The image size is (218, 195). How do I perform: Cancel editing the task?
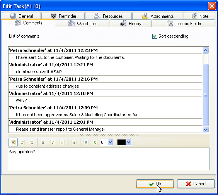196,184
